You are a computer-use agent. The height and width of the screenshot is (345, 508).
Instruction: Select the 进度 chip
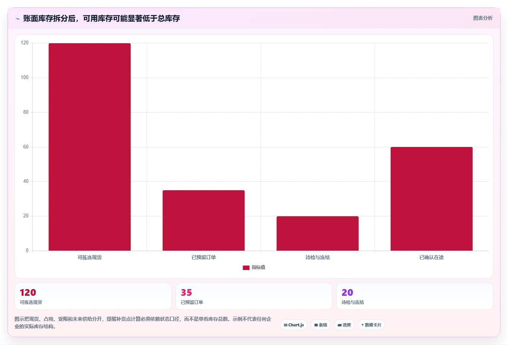point(344,325)
